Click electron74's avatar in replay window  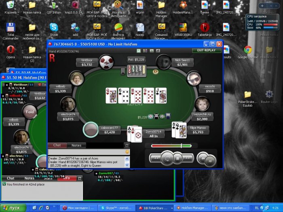point(68,104)
